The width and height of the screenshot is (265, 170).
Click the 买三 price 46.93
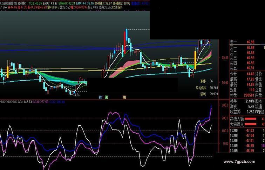click(250, 58)
